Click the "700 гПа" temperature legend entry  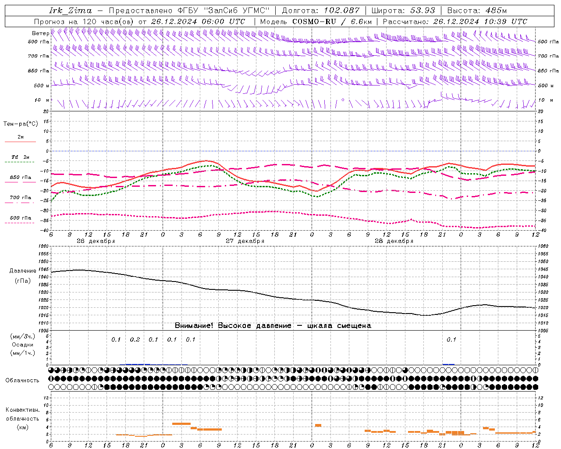coord(21,197)
